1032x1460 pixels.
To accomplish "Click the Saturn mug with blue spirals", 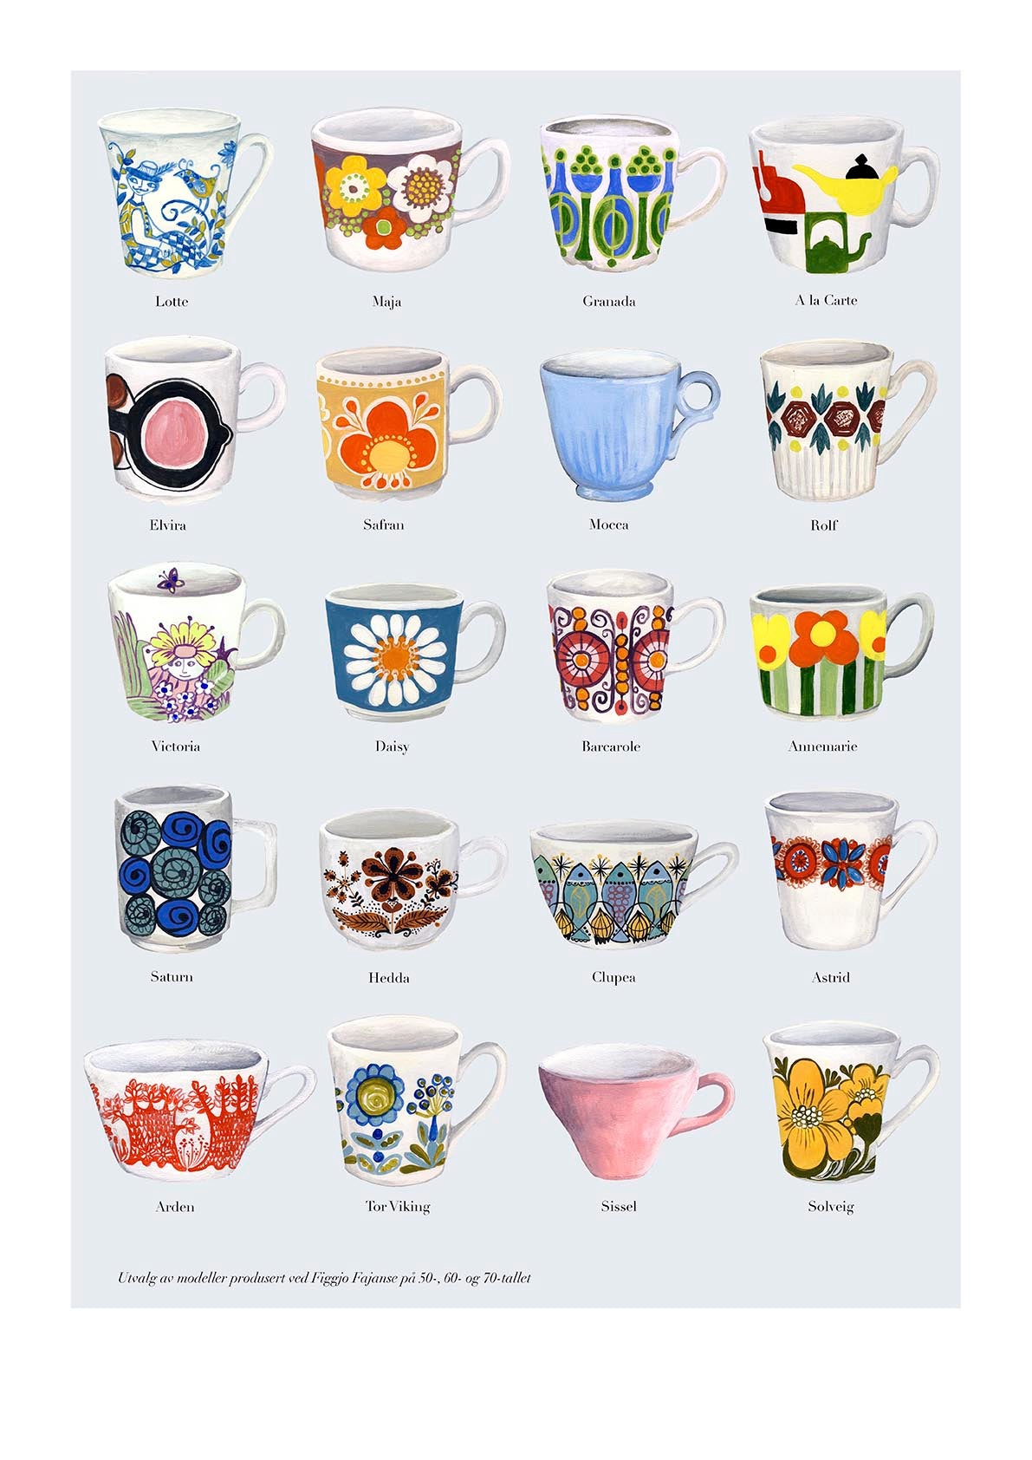I will click(192, 867).
